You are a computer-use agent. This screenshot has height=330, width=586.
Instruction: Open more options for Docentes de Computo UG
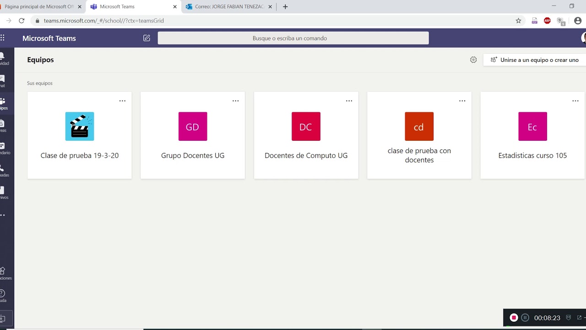click(349, 101)
